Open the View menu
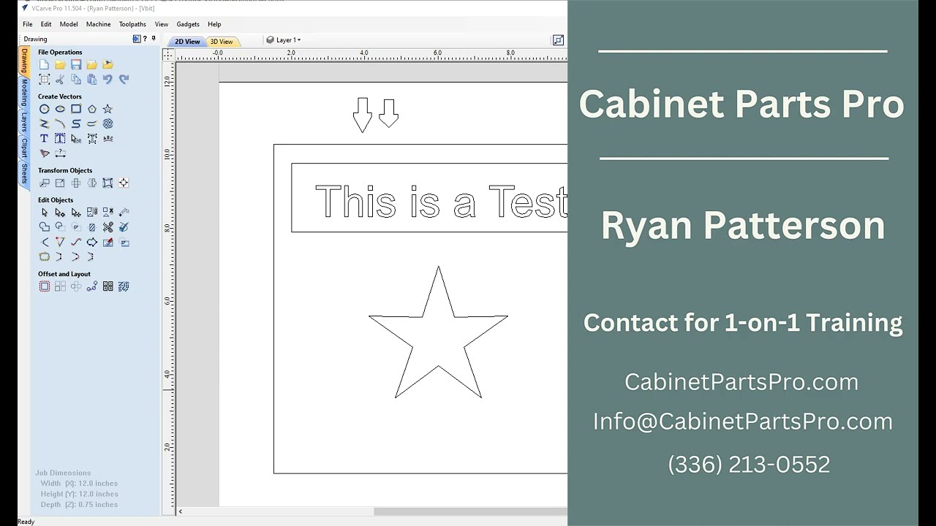 click(x=162, y=24)
